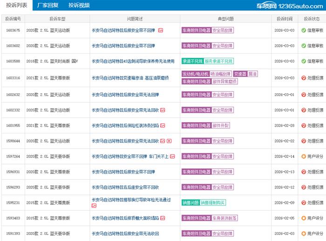326x241 pixels.
Task: Click the orange star icon for complaint 1591393
Action: 303,233
